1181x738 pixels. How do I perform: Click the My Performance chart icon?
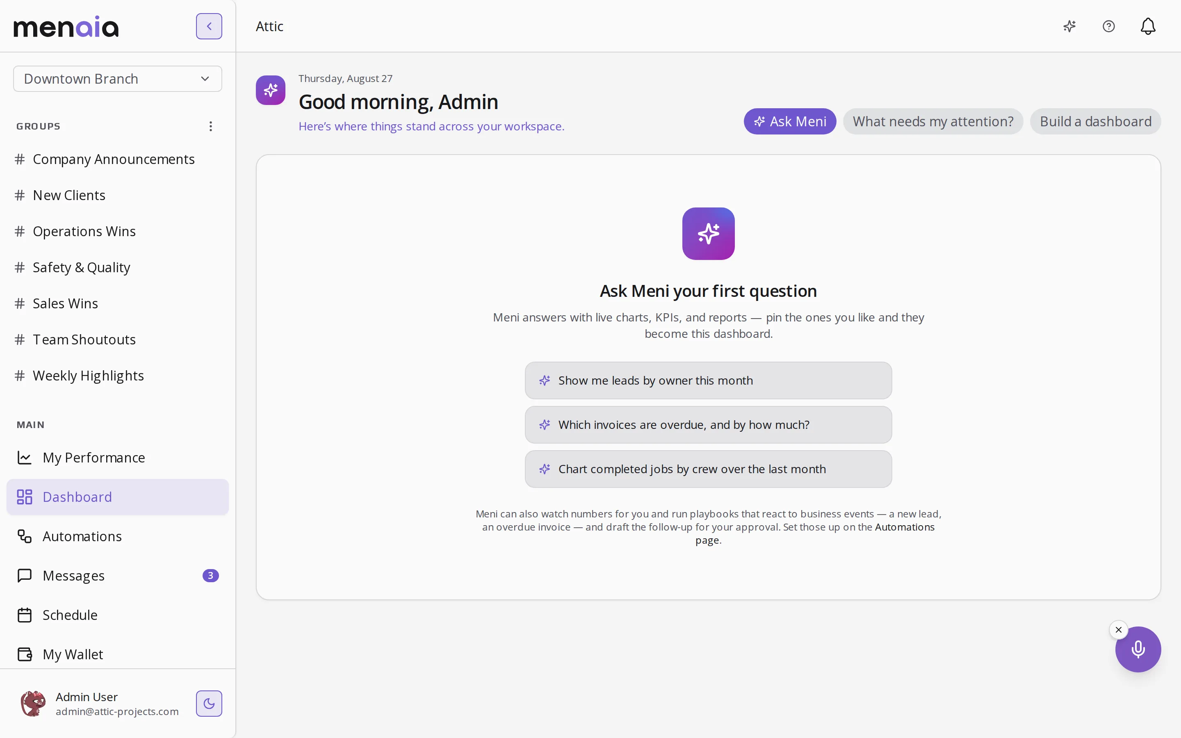[25, 457]
